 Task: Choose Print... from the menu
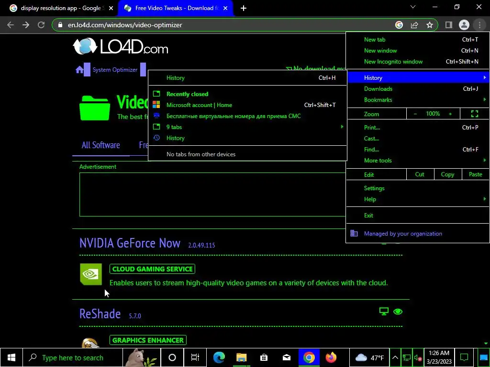[417, 127]
